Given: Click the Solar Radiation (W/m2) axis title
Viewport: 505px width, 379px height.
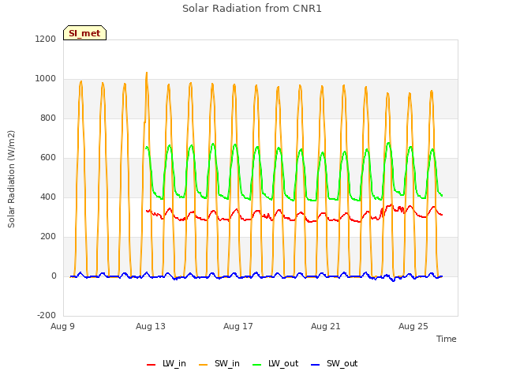Looking at the screenshot, I should 11,179.
